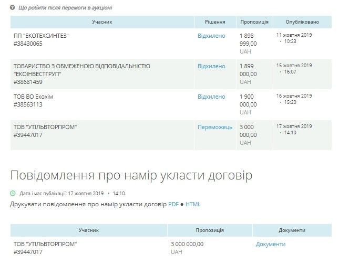Click the Рішення column header
Image resolution: width=339 pixels, height=265 pixels.
point(215,22)
